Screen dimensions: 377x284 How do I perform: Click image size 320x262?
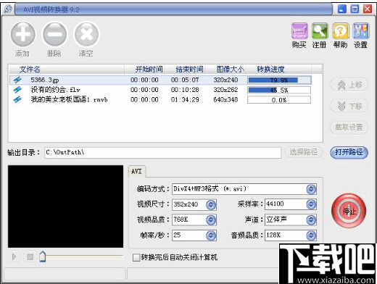click(225, 90)
